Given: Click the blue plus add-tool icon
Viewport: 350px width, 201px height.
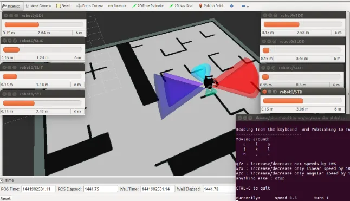Looking at the screenshot, I should tap(231, 6).
